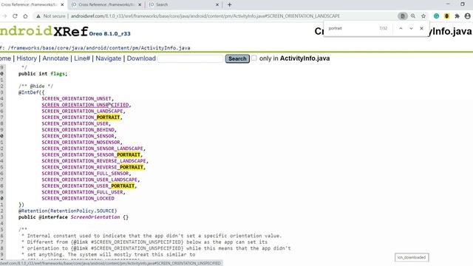Open the zoom magnifier icon in address bar
The width and height of the screenshot is (473, 266).
point(413,16)
